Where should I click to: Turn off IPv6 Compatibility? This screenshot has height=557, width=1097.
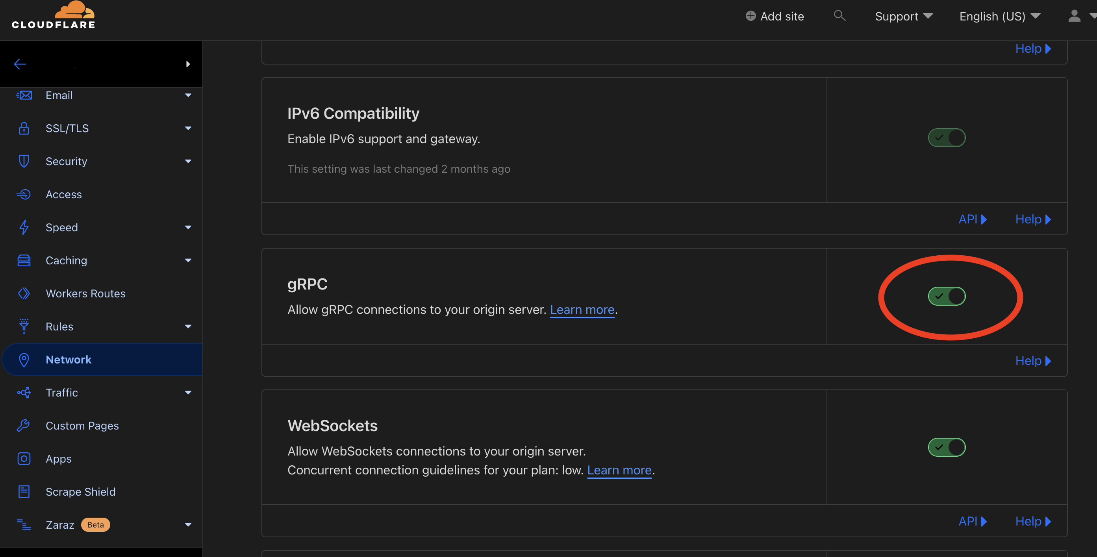point(947,137)
